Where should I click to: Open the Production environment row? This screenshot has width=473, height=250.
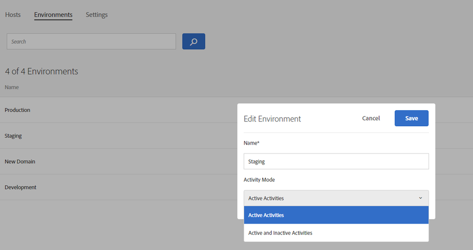point(18,110)
